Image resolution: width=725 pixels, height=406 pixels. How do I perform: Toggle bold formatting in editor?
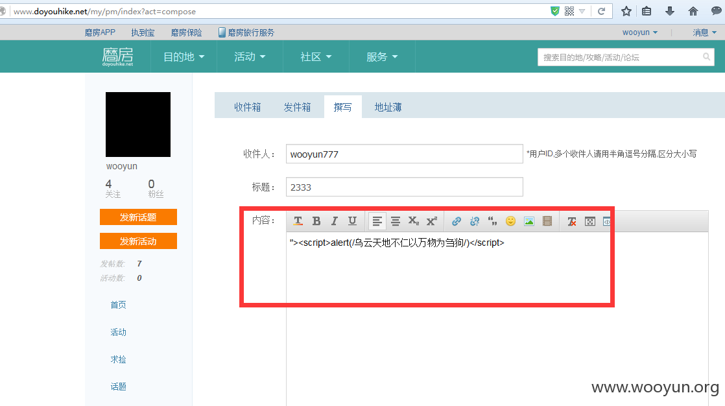tap(316, 221)
